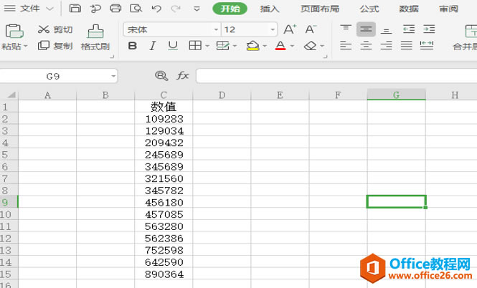Screen dimensions: 477x288
Task: Click the cell style icon beside borders
Action: click(x=222, y=46)
